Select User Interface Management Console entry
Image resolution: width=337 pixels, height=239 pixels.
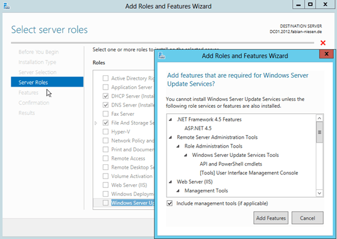pyautogui.click(x=249, y=173)
